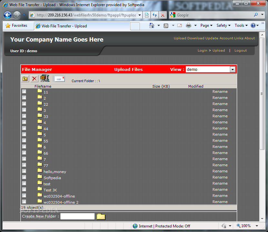Open the About navigation item

(250, 38)
